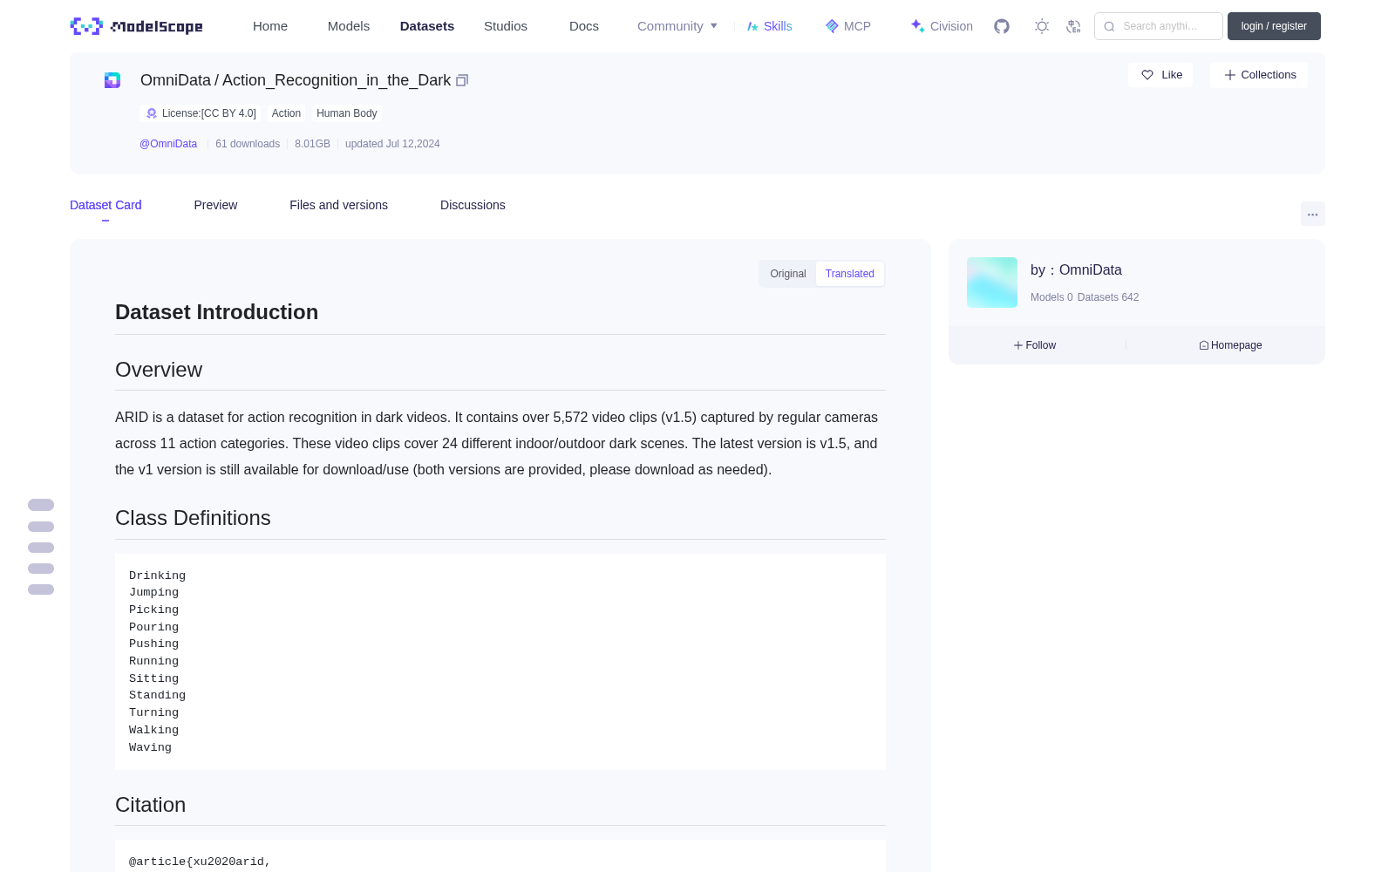
Task: Click the "updated Jul 12,2024" text
Action: coord(392,144)
